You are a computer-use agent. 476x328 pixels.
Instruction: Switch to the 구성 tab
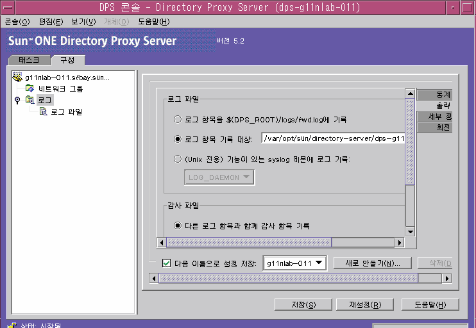tap(67, 60)
